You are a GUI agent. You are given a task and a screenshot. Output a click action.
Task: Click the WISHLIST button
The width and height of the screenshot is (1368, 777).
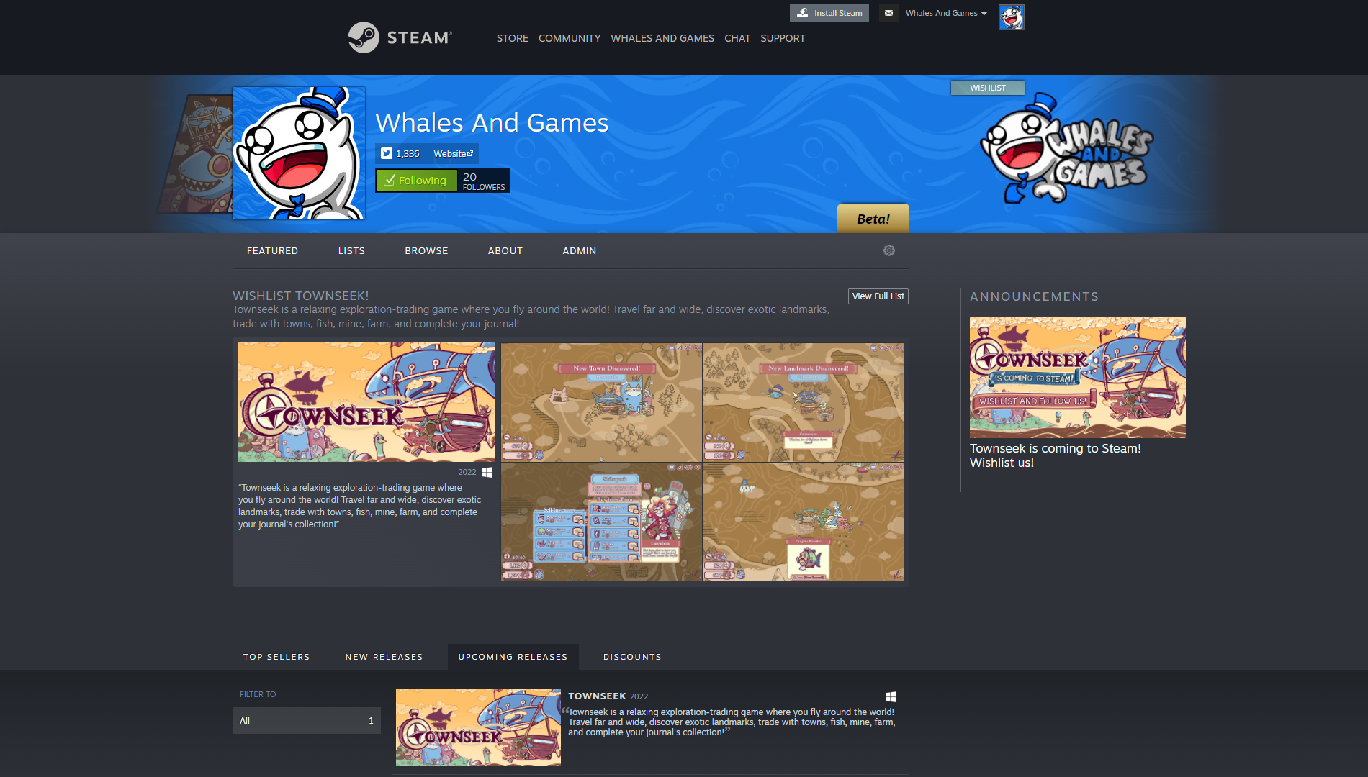pos(988,88)
